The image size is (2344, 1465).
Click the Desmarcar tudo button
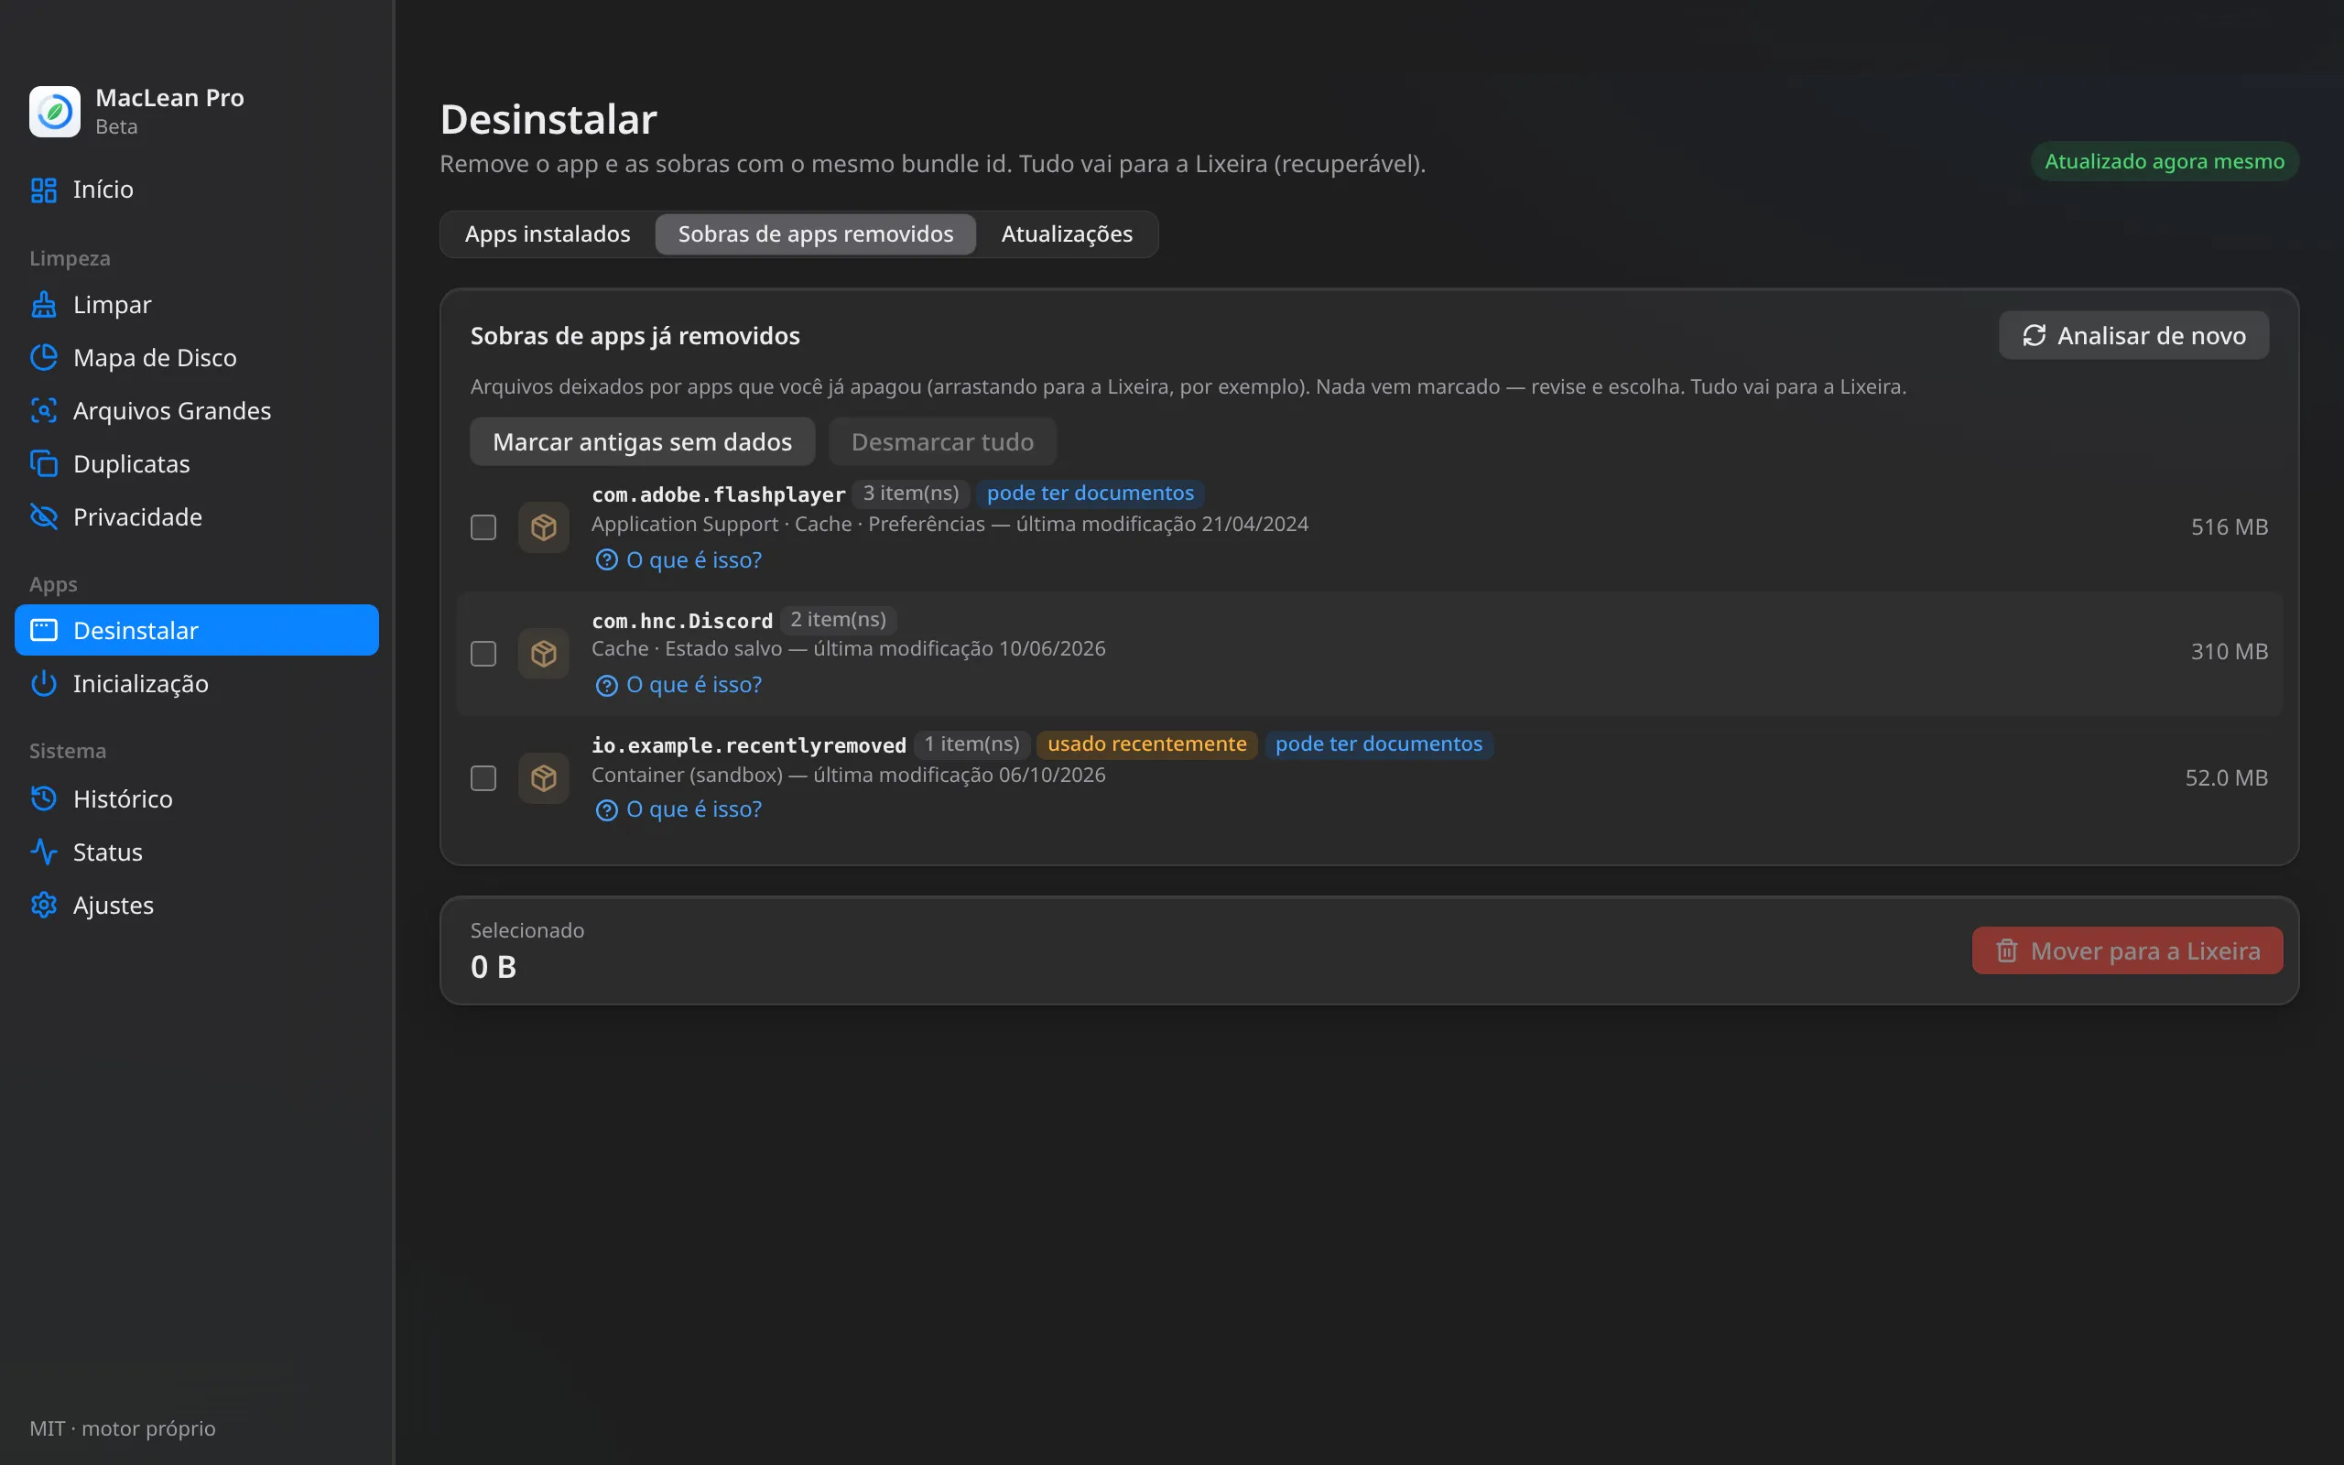[942, 442]
